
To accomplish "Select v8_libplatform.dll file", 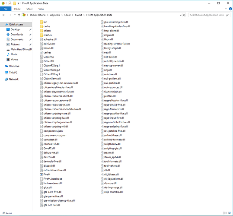I will pyautogui.click(x=112, y=179).
